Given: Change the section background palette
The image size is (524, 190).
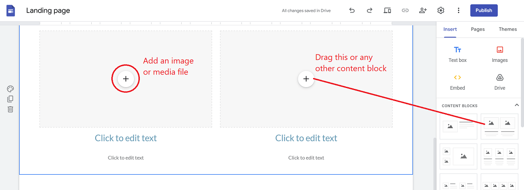Looking at the screenshot, I should point(10,89).
